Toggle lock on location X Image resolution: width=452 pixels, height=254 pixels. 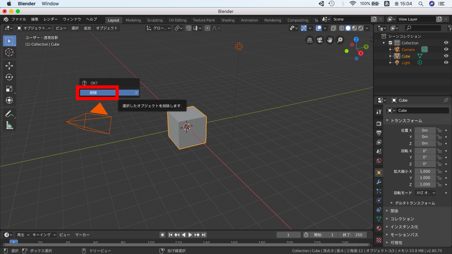[x=439, y=130]
